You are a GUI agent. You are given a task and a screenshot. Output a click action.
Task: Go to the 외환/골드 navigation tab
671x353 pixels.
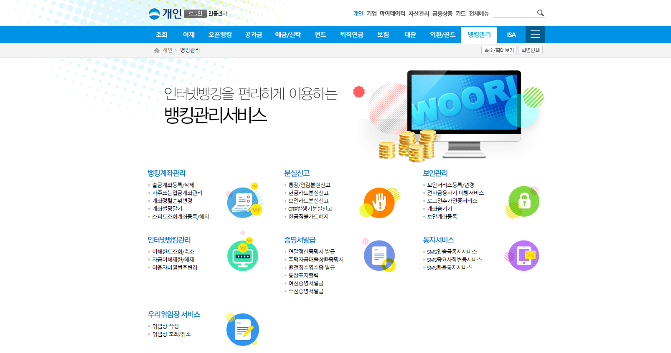coord(442,35)
